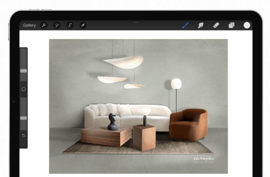Select the Selection S-shaped tool
This screenshot has height=177, width=270.
click(x=70, y=25)
